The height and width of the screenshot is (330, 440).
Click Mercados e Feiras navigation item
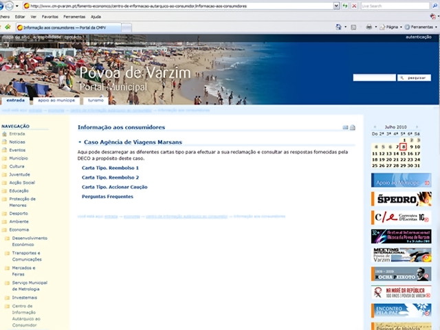(23, 271)
